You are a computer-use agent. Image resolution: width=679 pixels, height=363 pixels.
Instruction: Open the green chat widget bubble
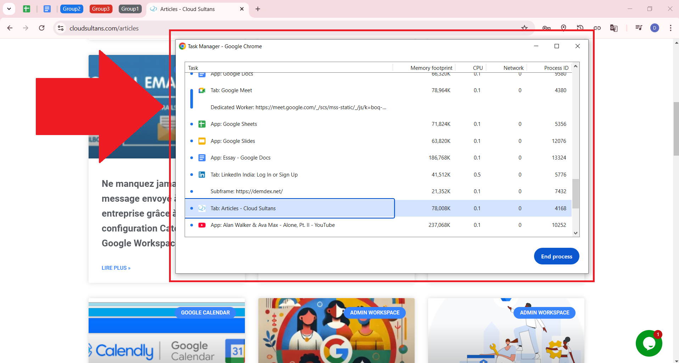(x=649, y=343)
